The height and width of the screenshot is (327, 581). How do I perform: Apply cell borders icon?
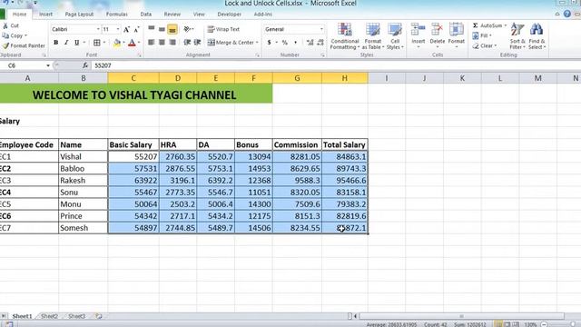(97, 43)
